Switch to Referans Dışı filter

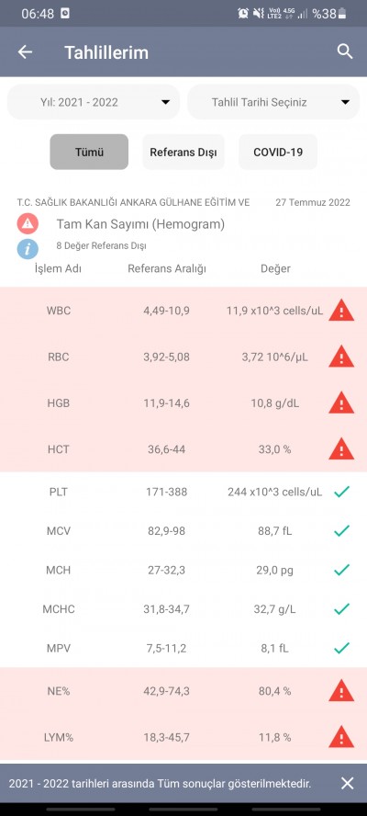(x=183, y=152)
